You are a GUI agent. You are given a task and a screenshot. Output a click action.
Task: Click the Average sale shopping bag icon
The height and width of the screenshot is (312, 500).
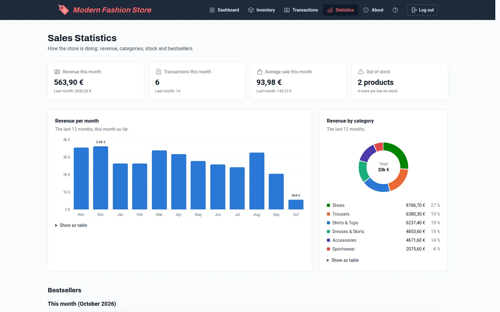(260, 72)
